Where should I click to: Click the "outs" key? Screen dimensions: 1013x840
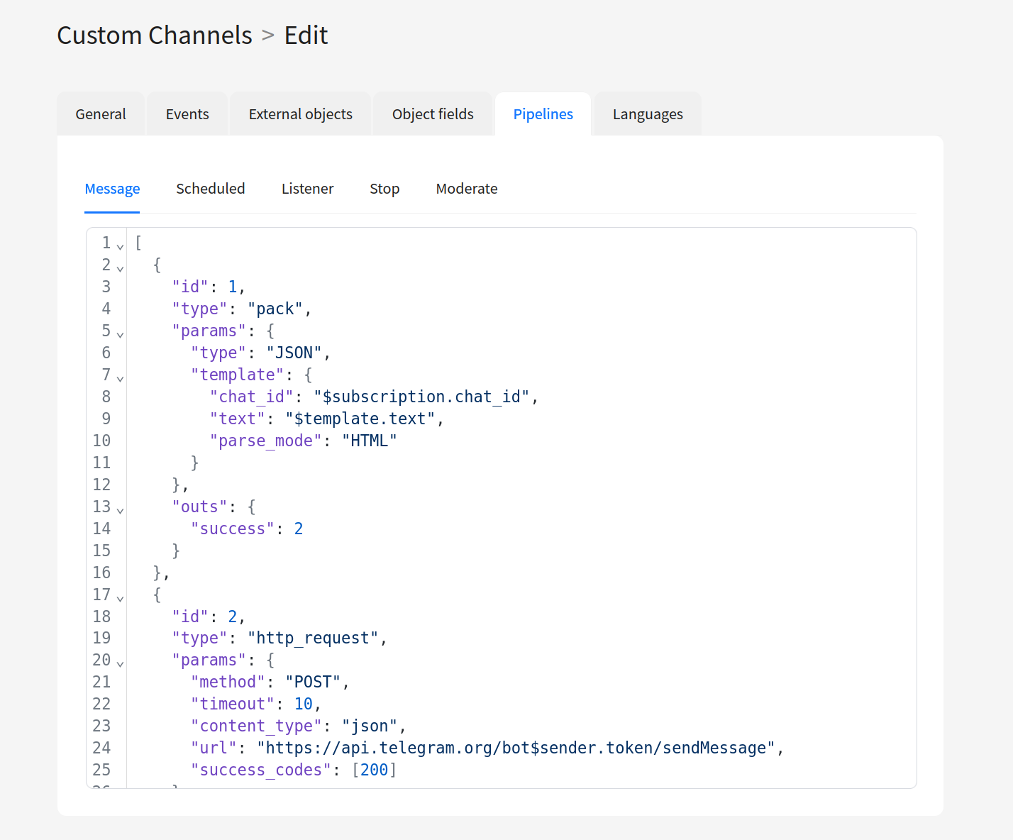(x=200, y=507)
